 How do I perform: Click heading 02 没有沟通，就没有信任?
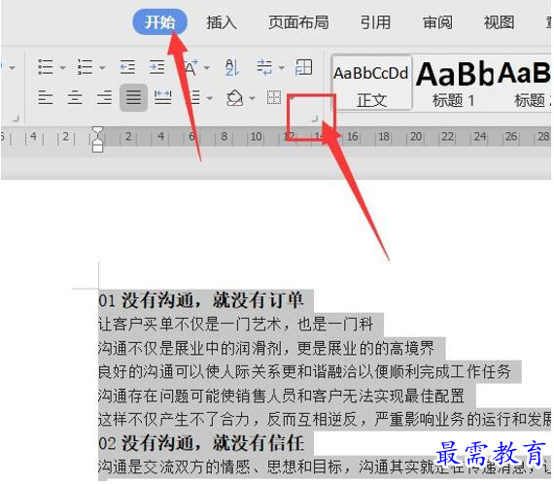[x=201, y=442]
